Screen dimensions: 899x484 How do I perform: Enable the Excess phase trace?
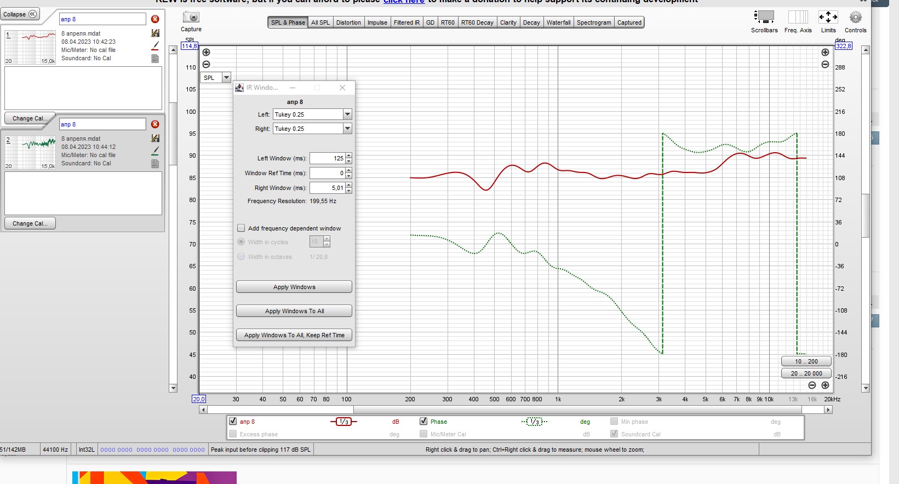233,434
